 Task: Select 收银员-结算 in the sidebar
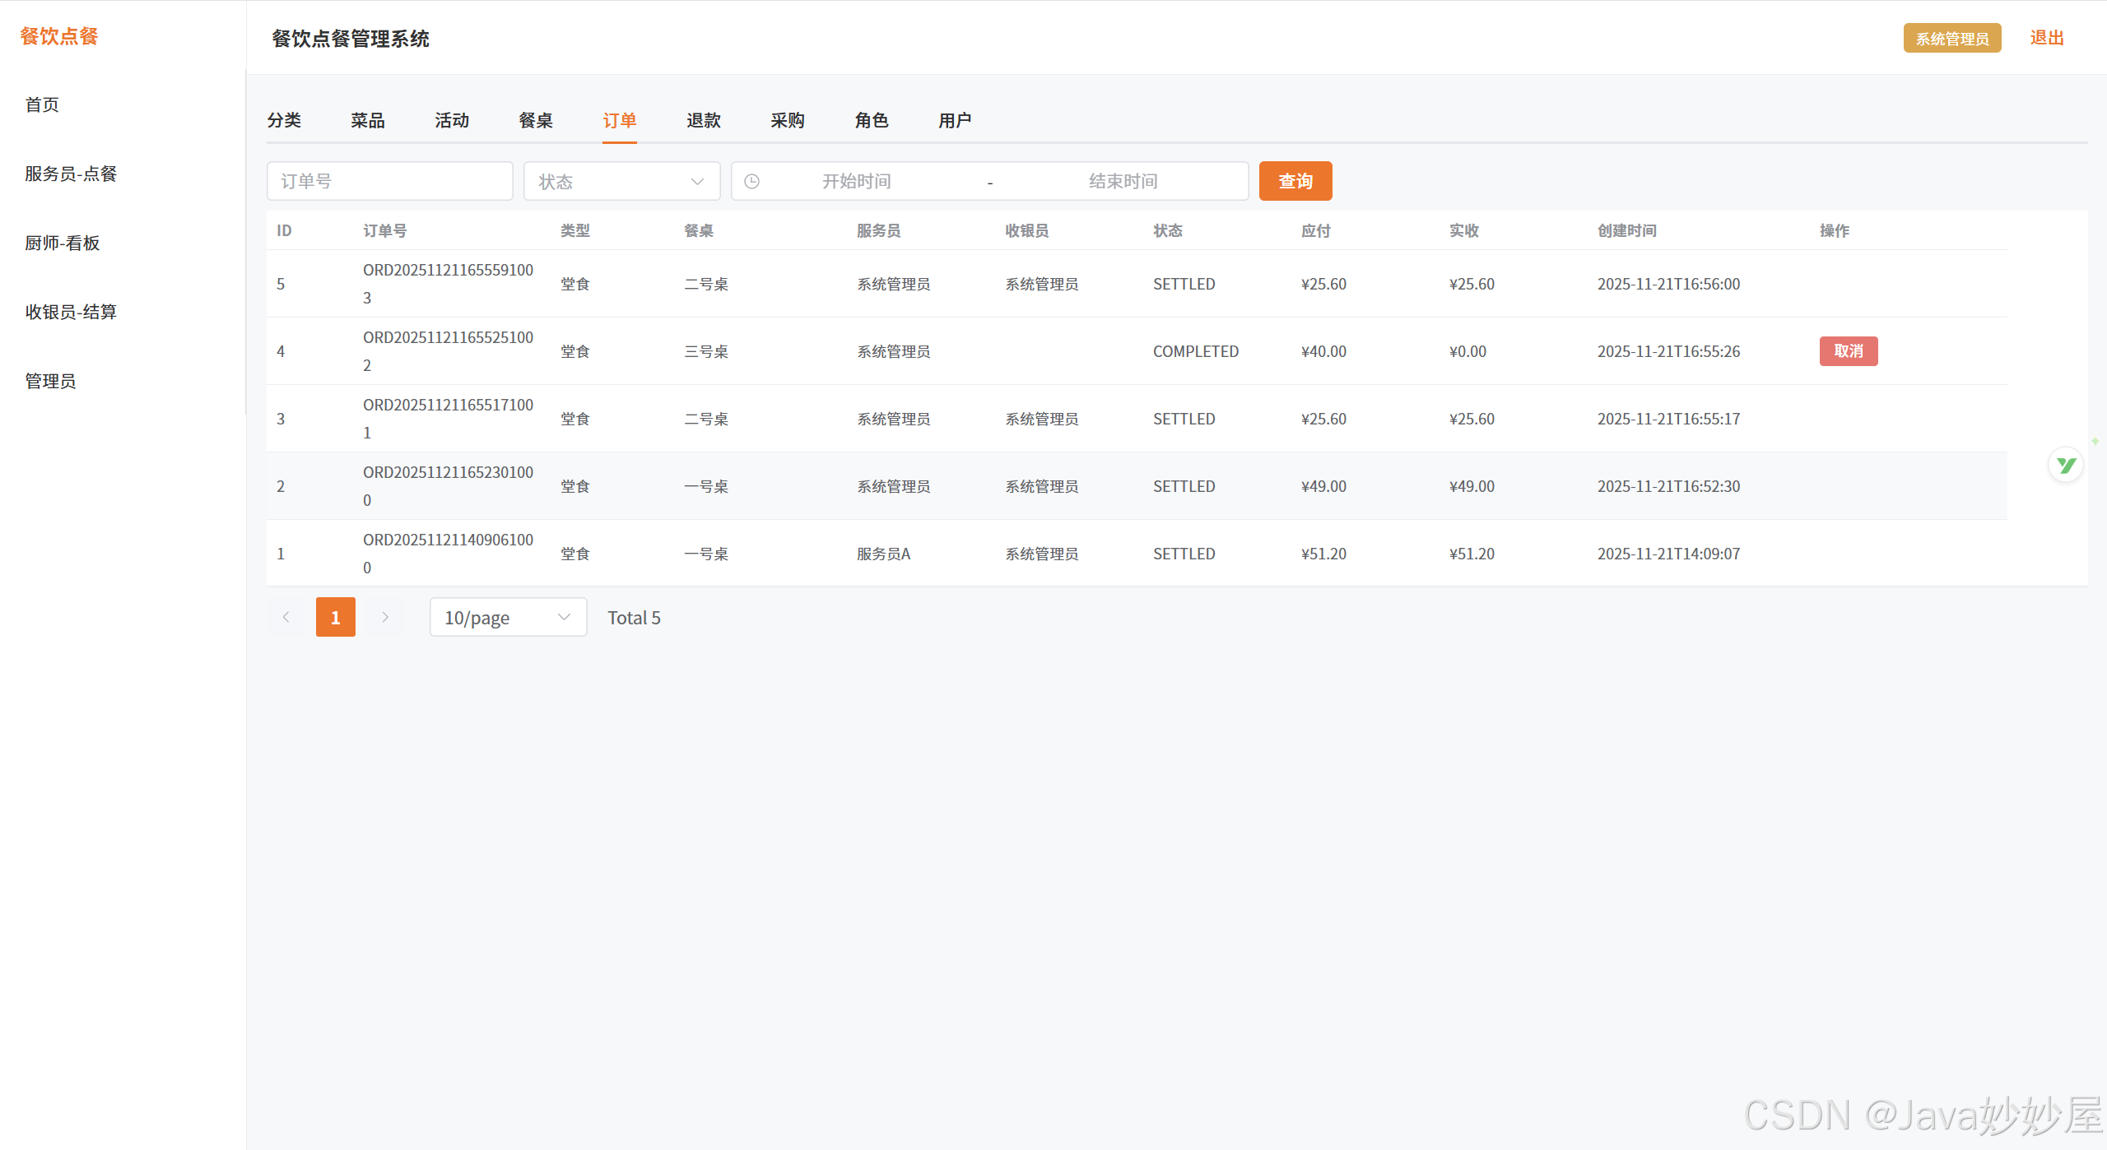click(x=71, y=312)
